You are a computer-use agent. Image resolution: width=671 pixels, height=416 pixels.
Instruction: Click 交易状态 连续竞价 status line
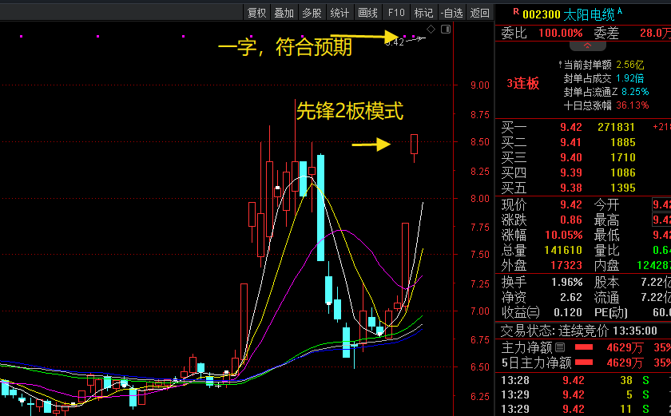[x=578, y=331]
